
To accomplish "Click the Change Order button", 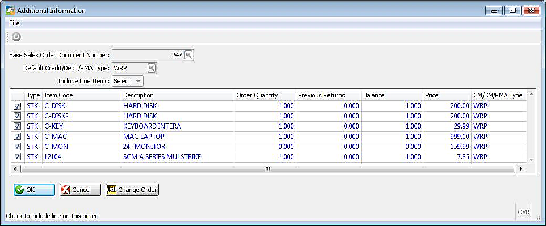I will tap(132, 190).
